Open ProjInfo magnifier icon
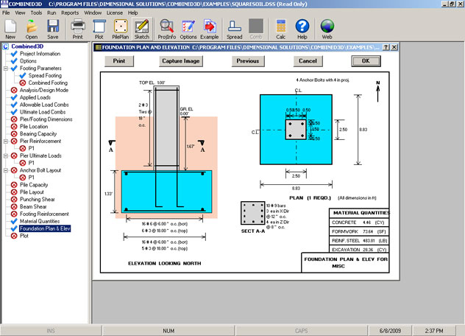 click(x=167, y=29)
